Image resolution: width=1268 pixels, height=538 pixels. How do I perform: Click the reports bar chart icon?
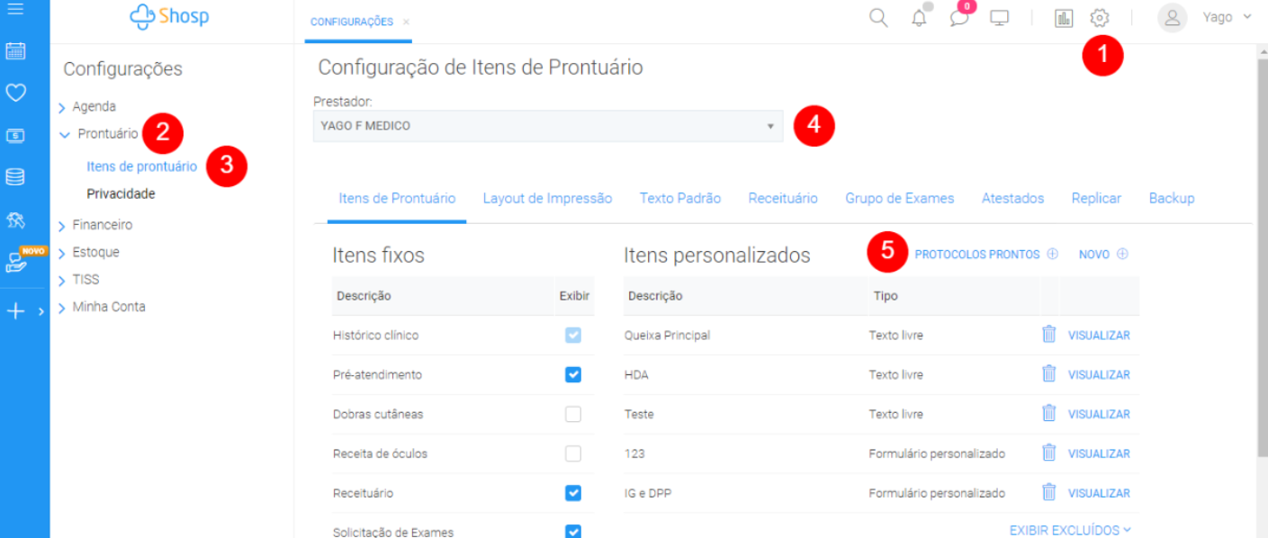pyautogui.click(x=1064, y=18)
